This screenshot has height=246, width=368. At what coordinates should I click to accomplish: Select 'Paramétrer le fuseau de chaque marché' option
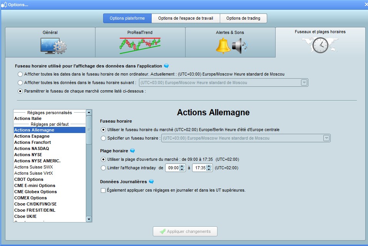pos(20,91)
